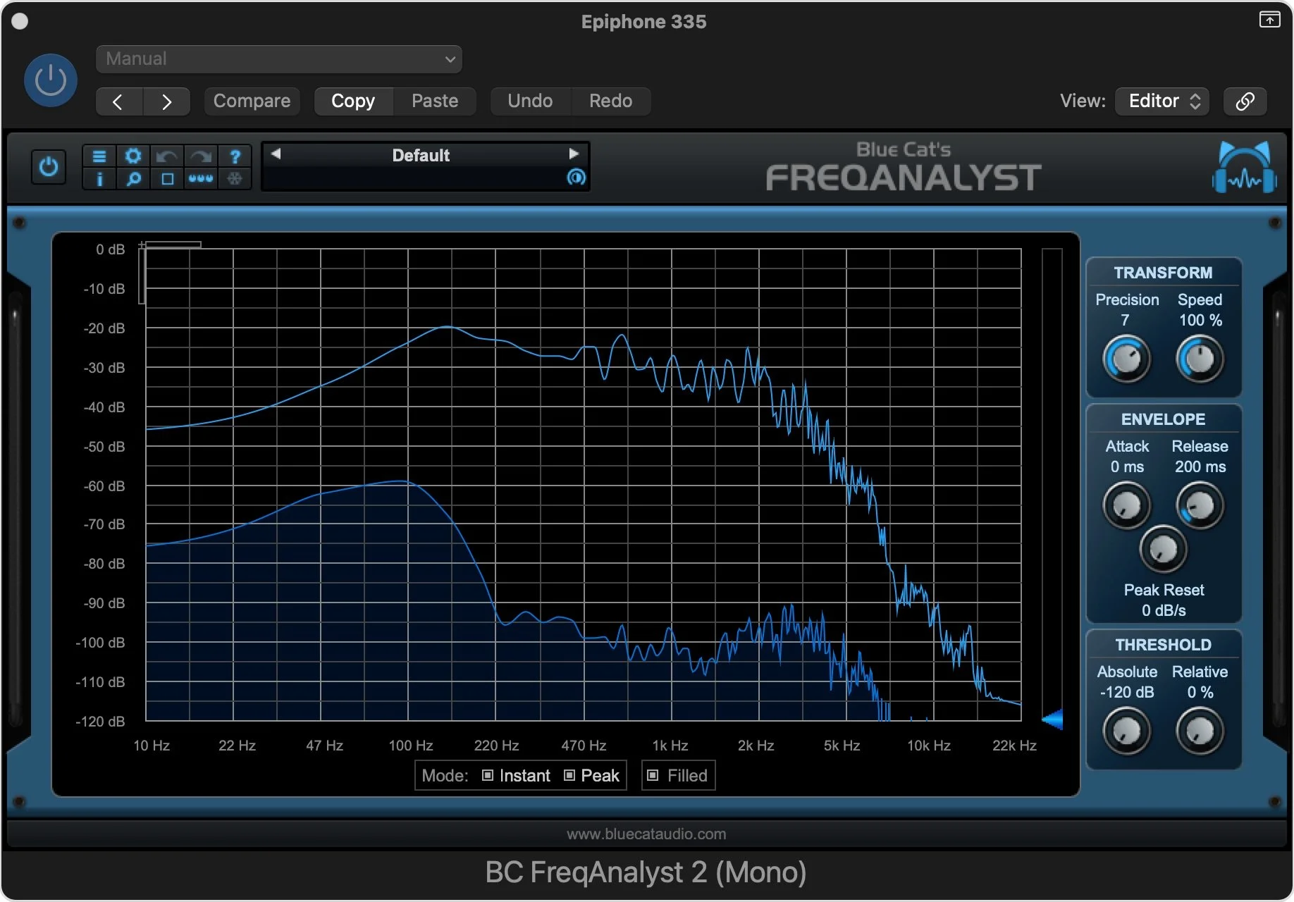The image size is (1294, 902).
Task: Open the View Editor dropdown
Action: tap(1162, 101)
